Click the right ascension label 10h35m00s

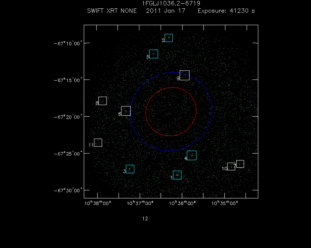tap(225, 203)
